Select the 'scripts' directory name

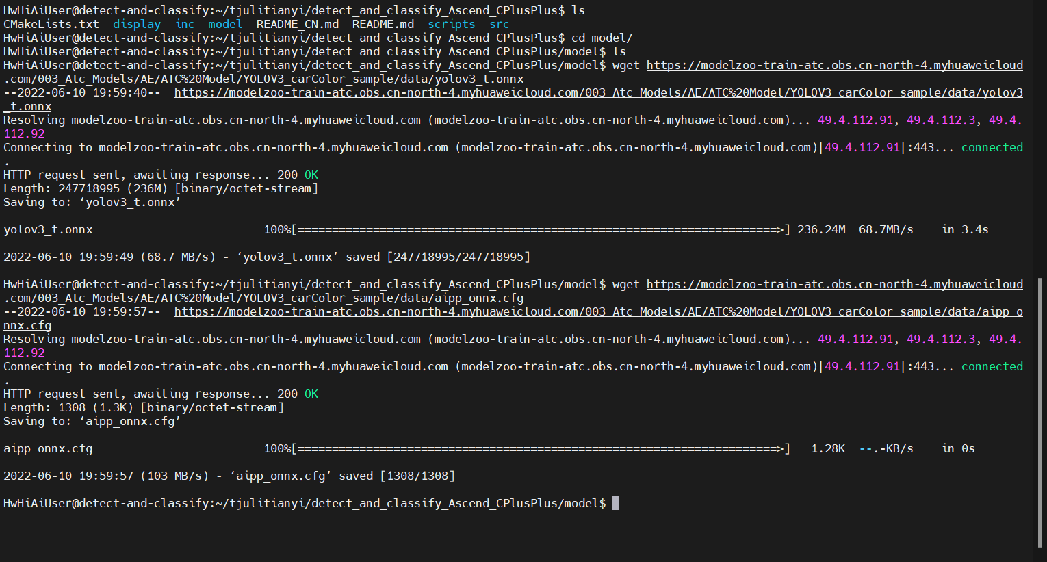452,25
